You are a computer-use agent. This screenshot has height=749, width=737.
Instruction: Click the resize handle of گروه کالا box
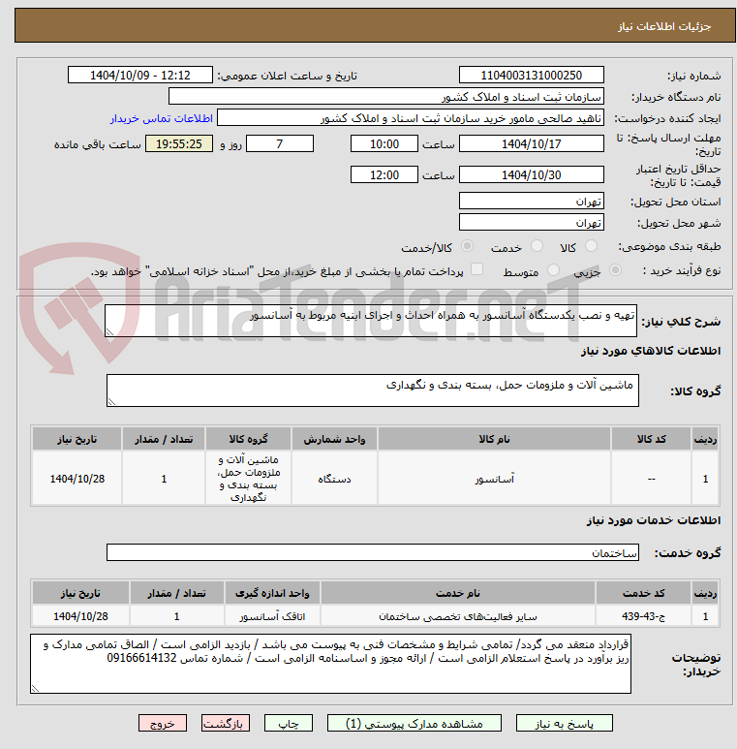[111, 402]
